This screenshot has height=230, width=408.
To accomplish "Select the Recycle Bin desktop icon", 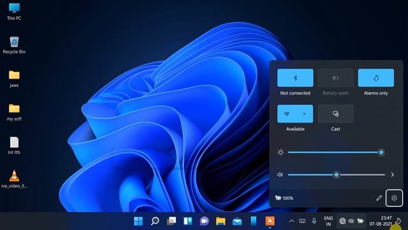I will pos(14,45).
